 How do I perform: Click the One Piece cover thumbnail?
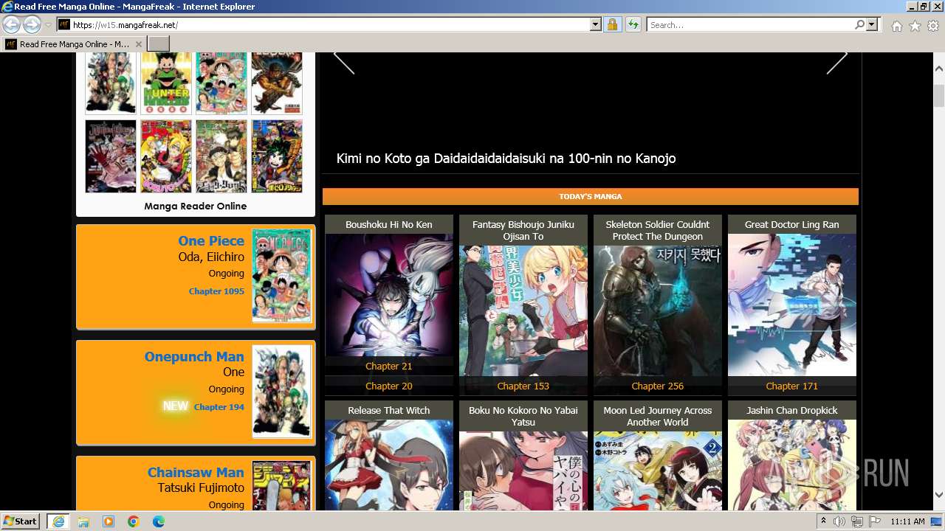281,276
